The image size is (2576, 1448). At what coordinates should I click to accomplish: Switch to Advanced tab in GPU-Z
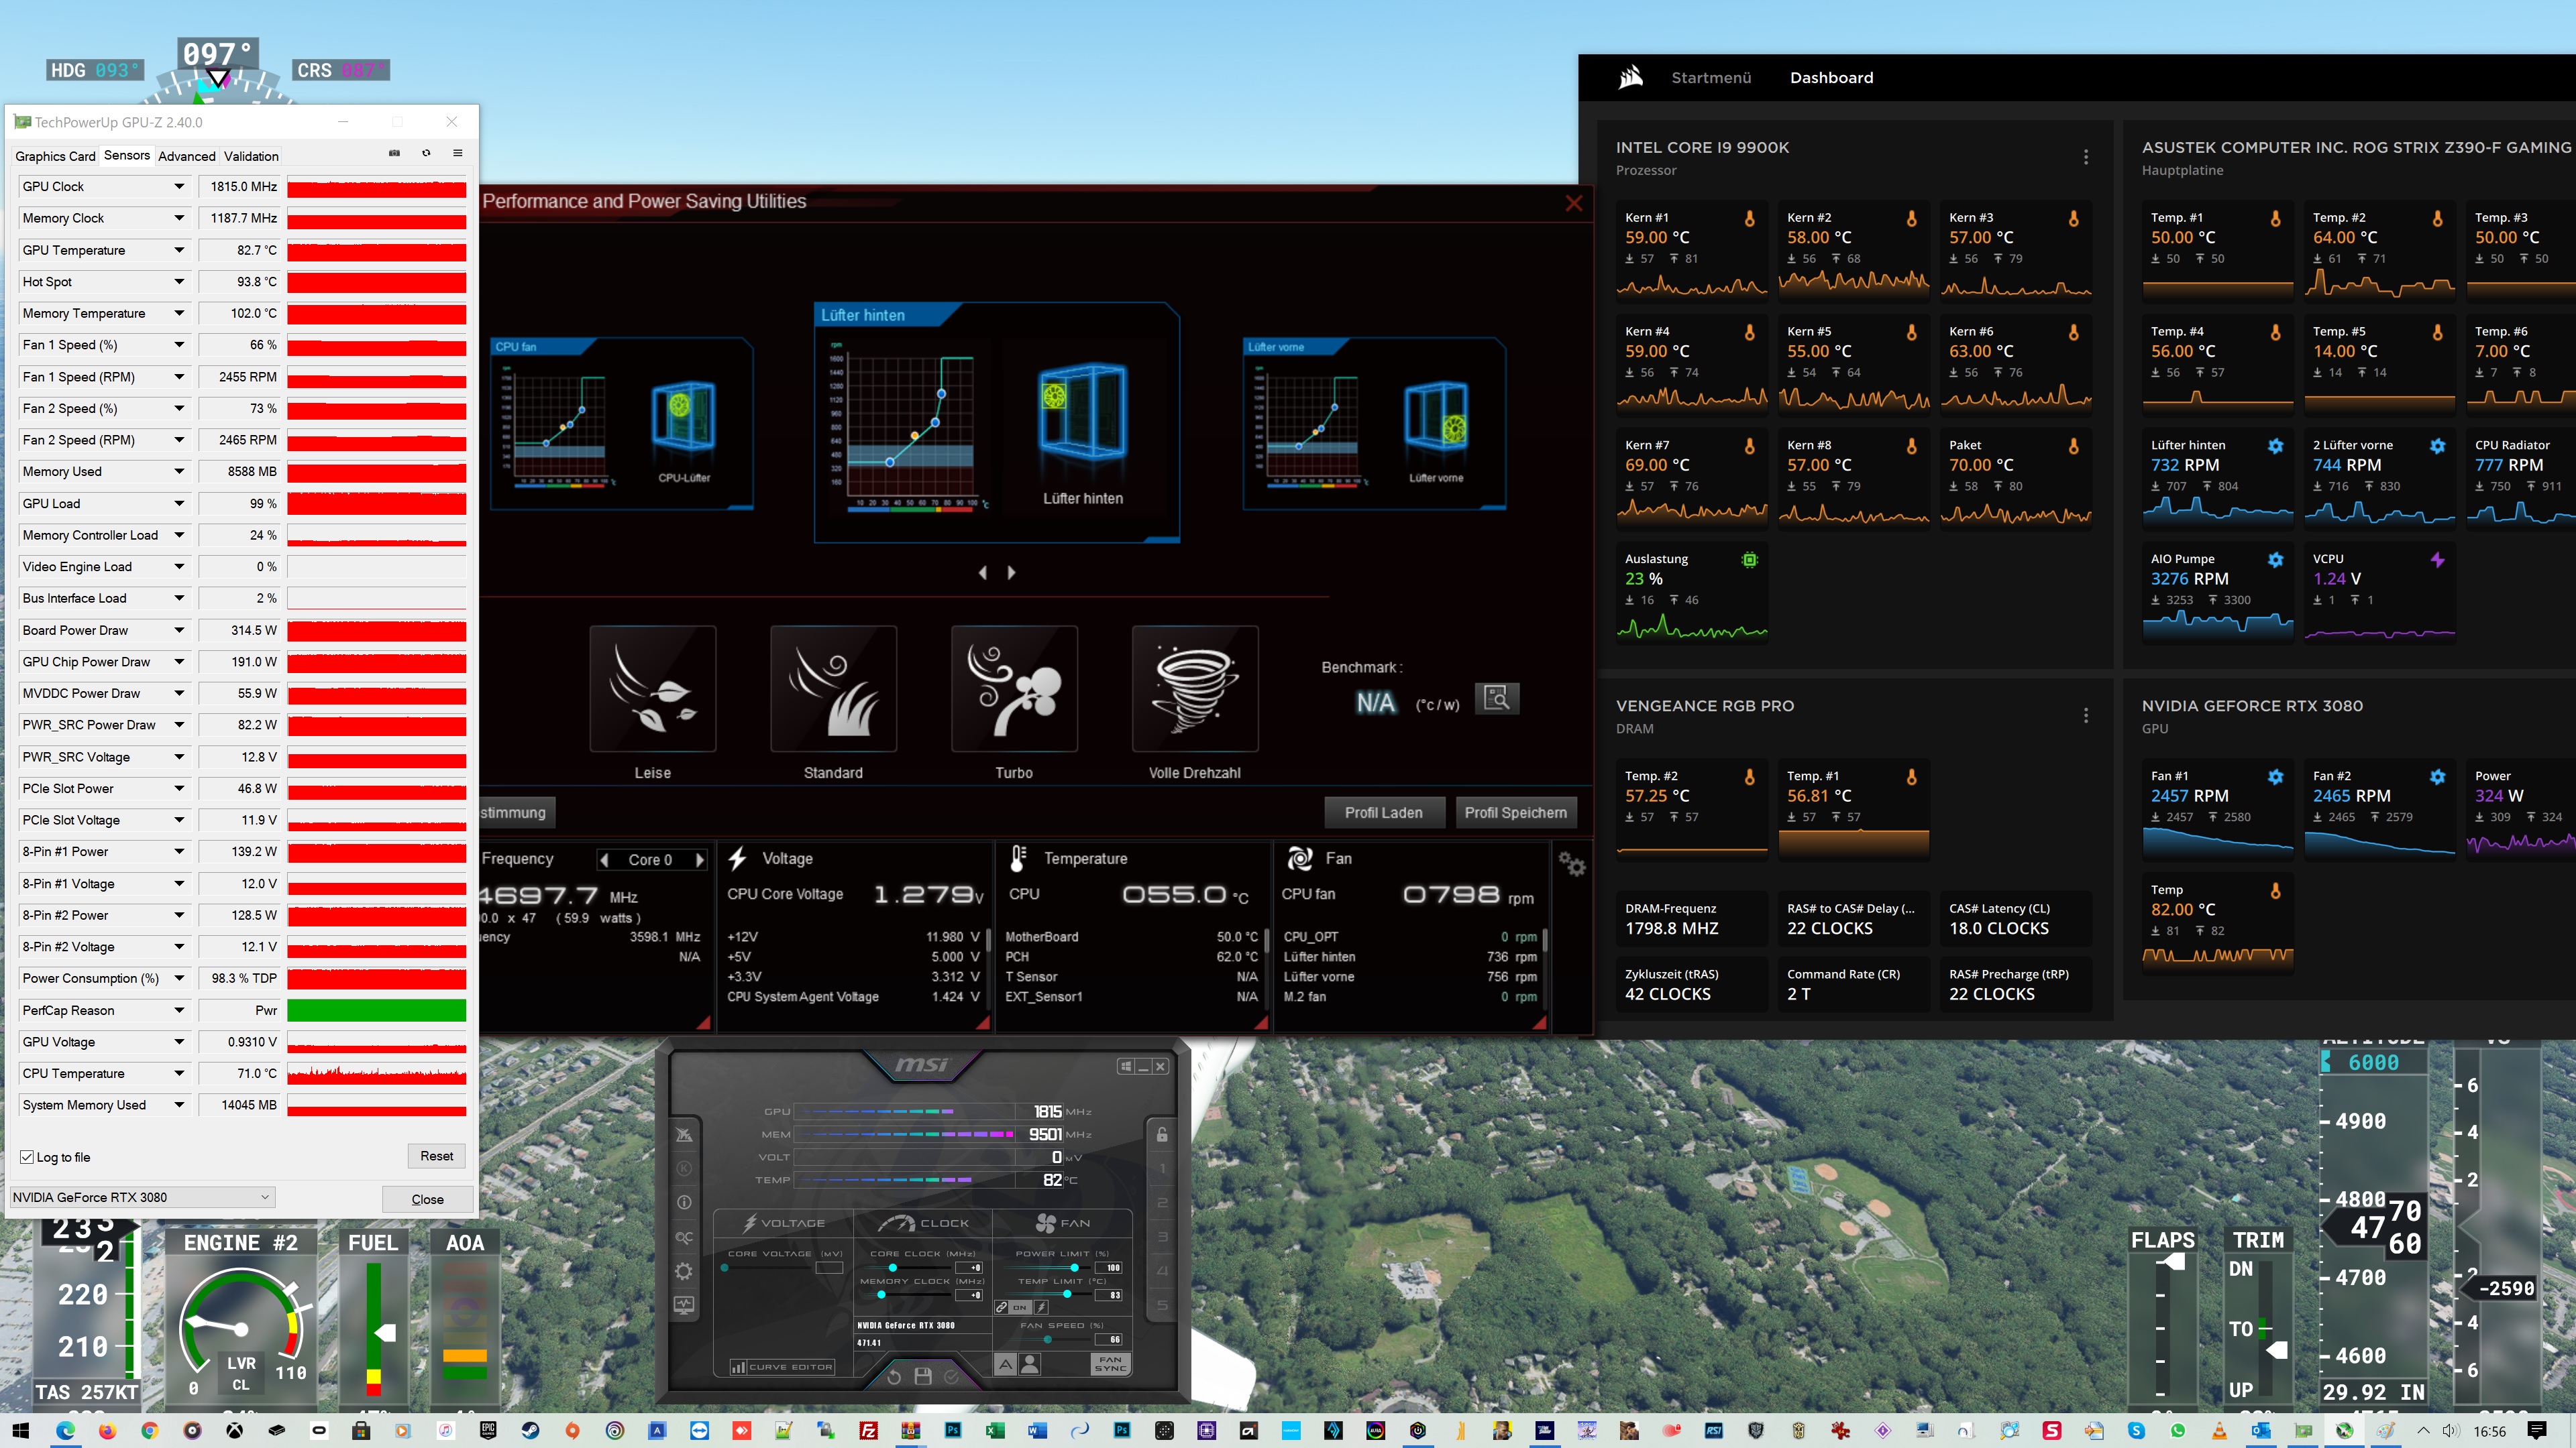[x=187, y=156]
